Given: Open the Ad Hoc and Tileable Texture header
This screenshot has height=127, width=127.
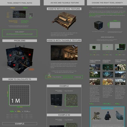Looking at the screenshot, I should pyautogui.click(x=64, y=3).
